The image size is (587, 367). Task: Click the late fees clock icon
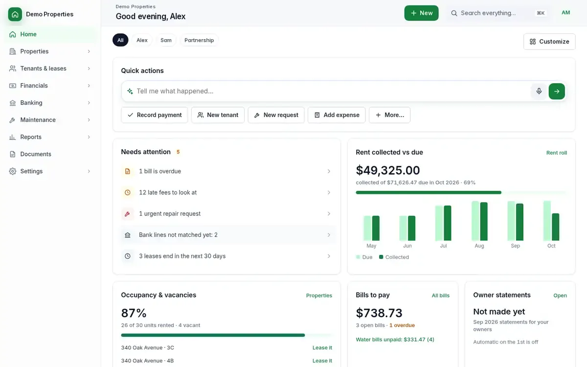coord(128,192)
